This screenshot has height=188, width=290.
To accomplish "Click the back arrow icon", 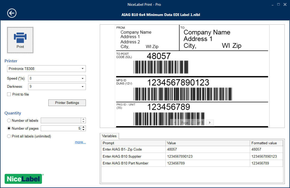I will click(12, 13).
